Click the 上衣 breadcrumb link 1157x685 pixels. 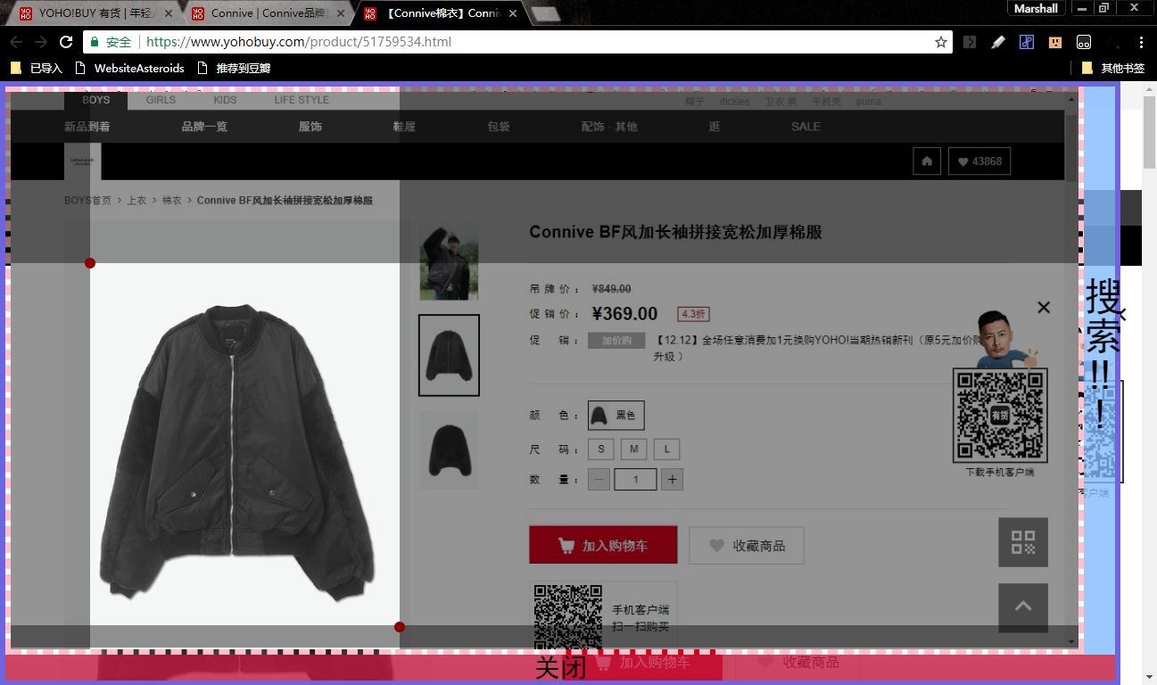point(136,201)
